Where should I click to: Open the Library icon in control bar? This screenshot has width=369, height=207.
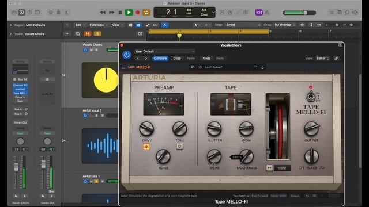[14, 12]
